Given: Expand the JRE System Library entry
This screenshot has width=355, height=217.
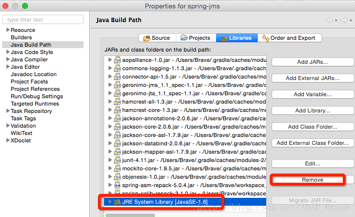Looking at the screenshot, I should coord(110,202).
